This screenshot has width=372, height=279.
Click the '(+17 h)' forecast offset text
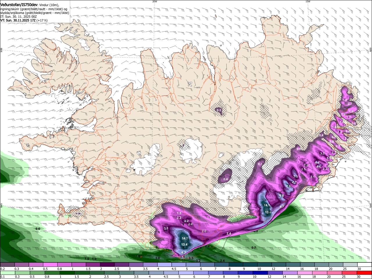click(42, 21)
